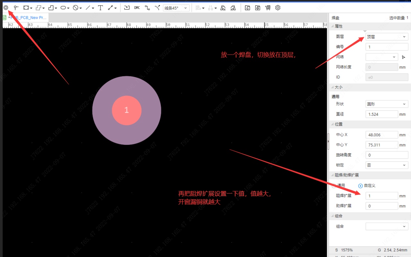This screenshot has height=257, width=411.
Task: Click the PCB order cart icon
Action: point(268,8)
